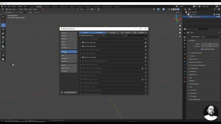
Task: Choose the Scale tool in left toolbar
Action: 3,33
